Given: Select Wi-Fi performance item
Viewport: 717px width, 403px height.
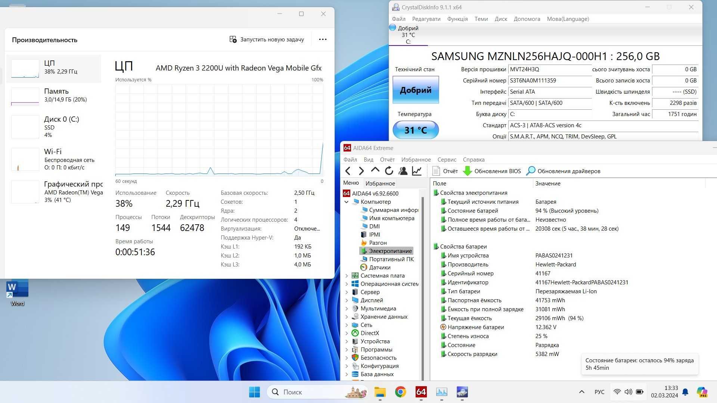Looking at the screenshot, I should pos(54,159).
